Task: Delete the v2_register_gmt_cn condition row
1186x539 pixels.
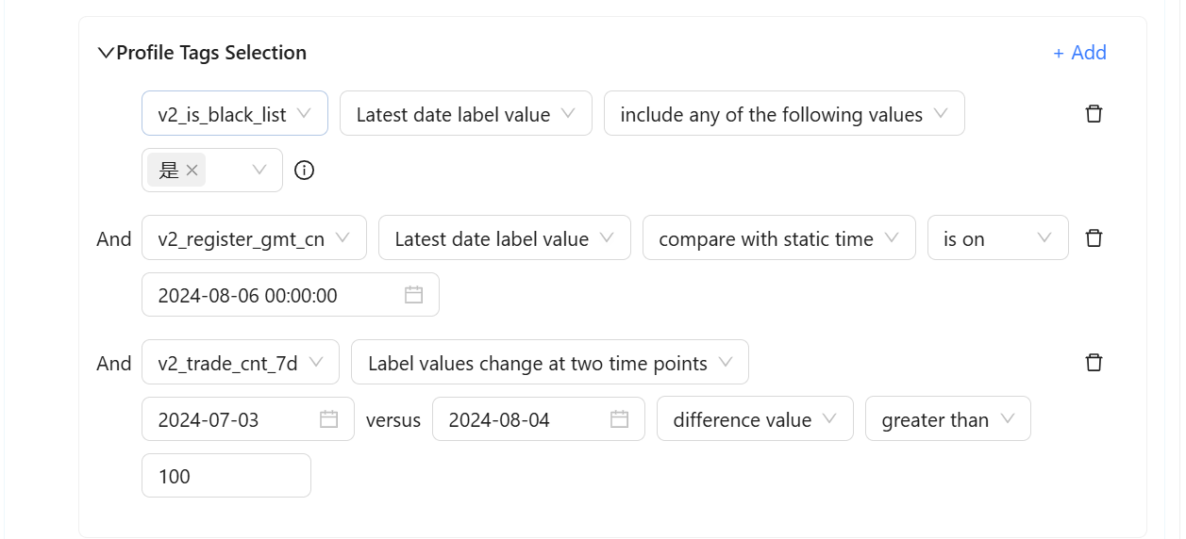Action: click(1094, 238)
